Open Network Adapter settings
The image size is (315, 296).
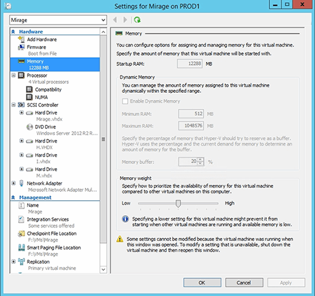tap(44, 183)
